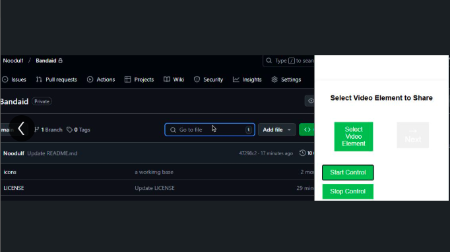Open the Pull requests tab
Viewport: 450px width, 252px height.
57,80
